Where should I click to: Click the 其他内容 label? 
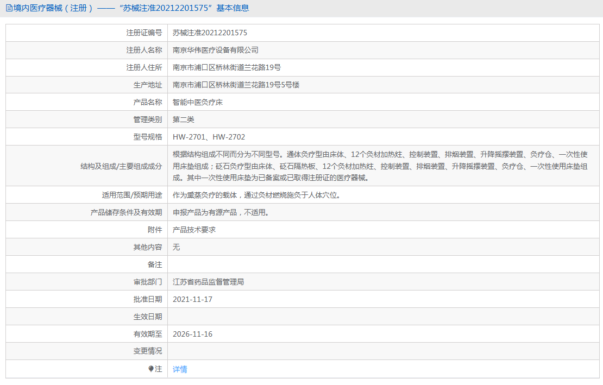pyautogui.click(x=148, y=247)
